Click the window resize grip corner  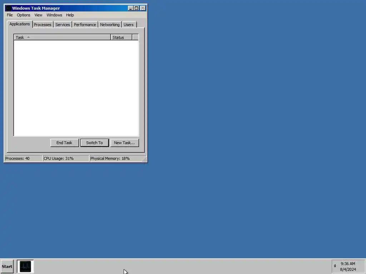tap(144, 159)
